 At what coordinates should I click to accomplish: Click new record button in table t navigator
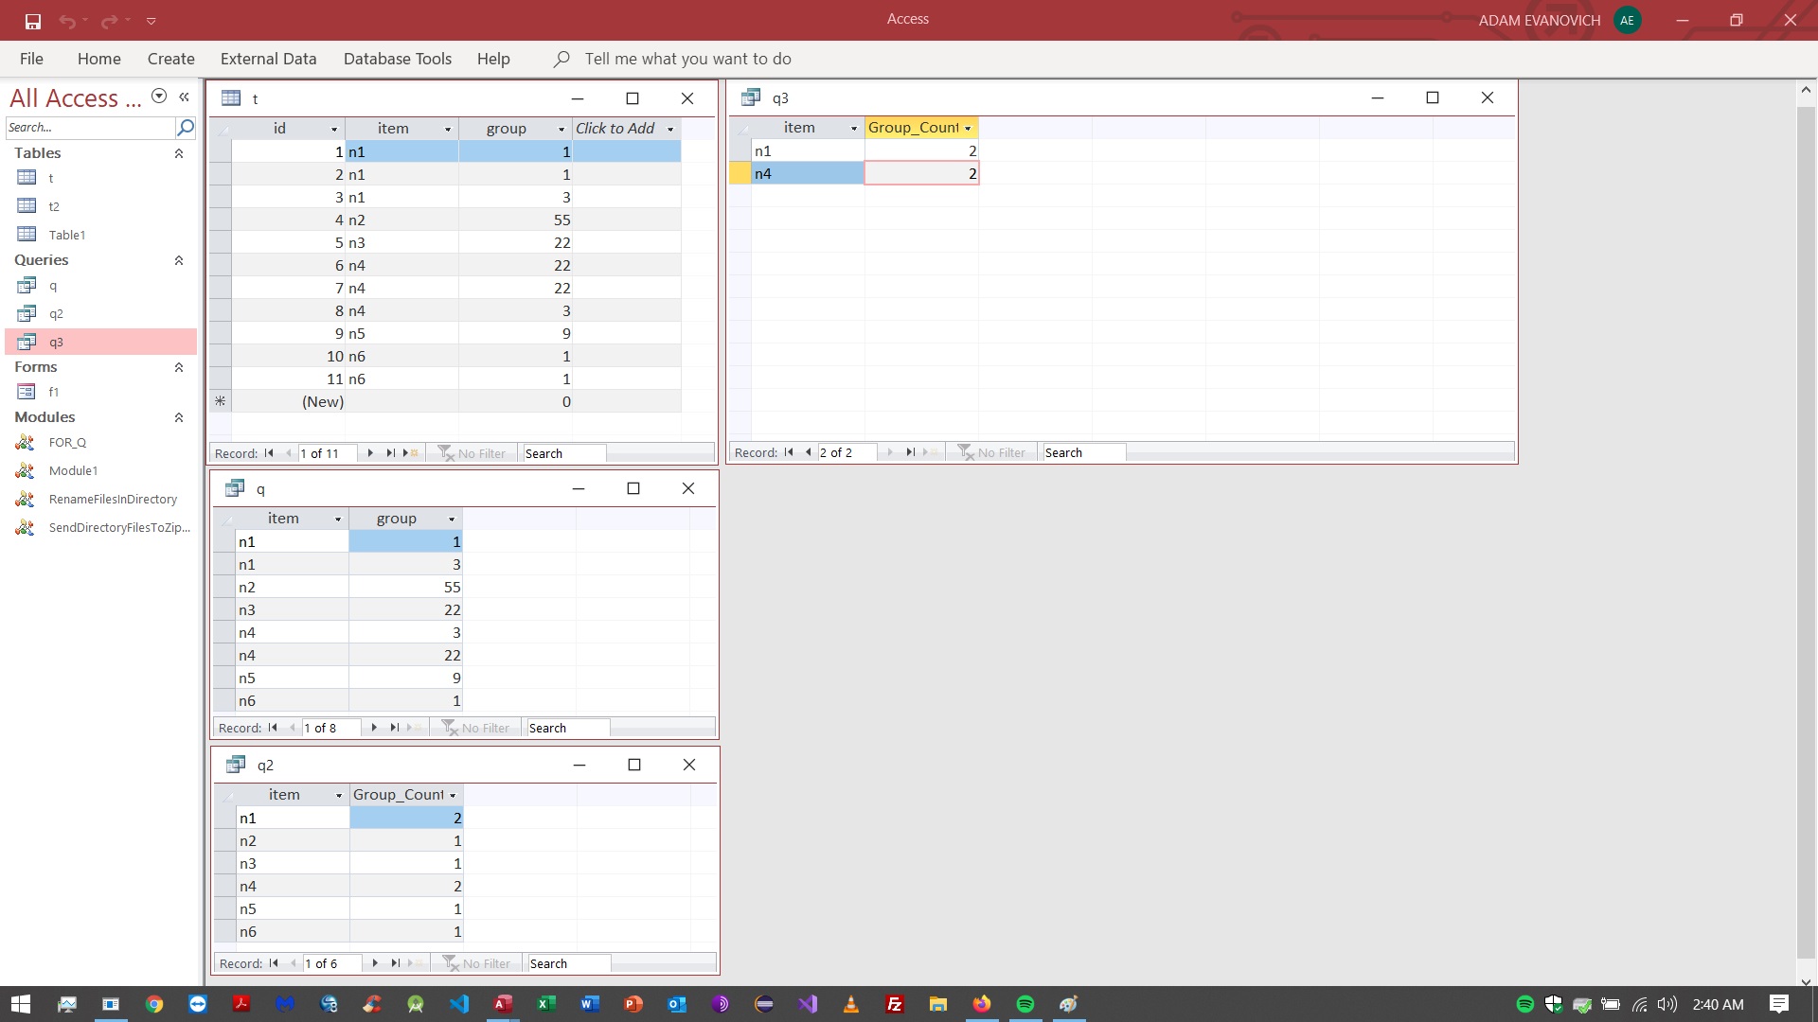412,453
